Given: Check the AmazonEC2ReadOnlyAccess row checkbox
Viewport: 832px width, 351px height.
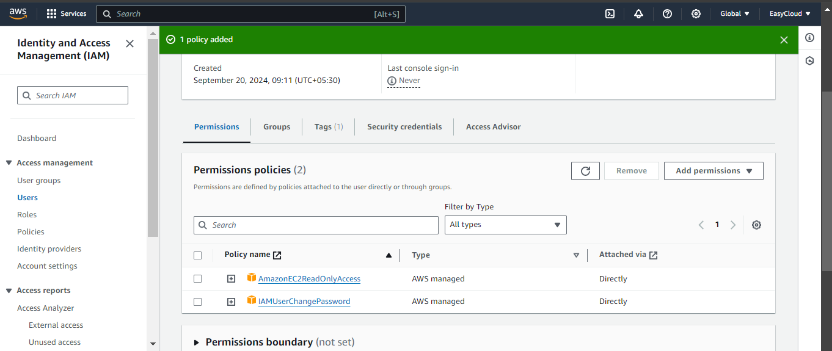Looking at the screenshot, I should [197, 278].
